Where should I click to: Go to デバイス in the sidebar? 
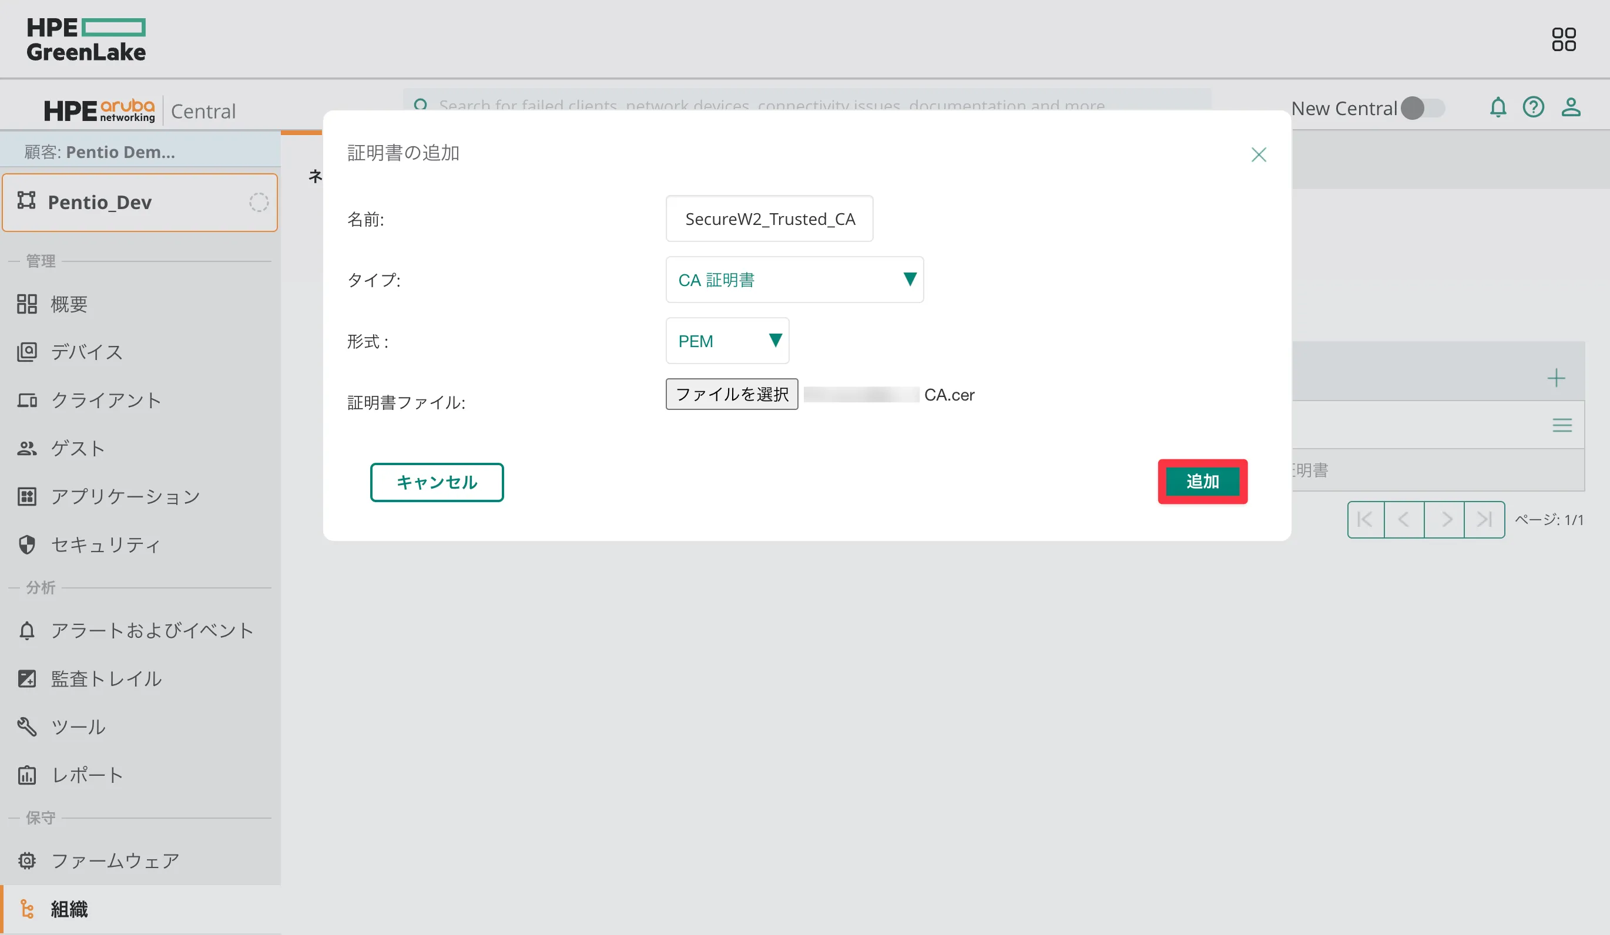(x=87, y=352)
